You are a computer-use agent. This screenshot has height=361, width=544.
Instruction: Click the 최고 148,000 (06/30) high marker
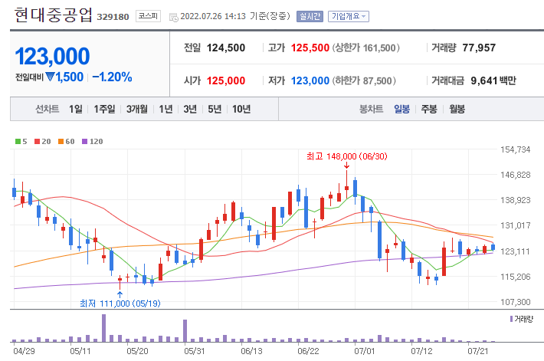point(346,156)
